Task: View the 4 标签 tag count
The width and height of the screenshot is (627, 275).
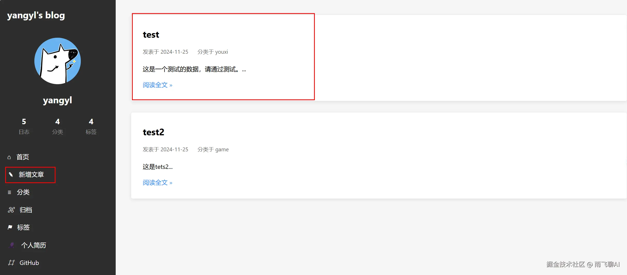Action: tap(91, 126)
